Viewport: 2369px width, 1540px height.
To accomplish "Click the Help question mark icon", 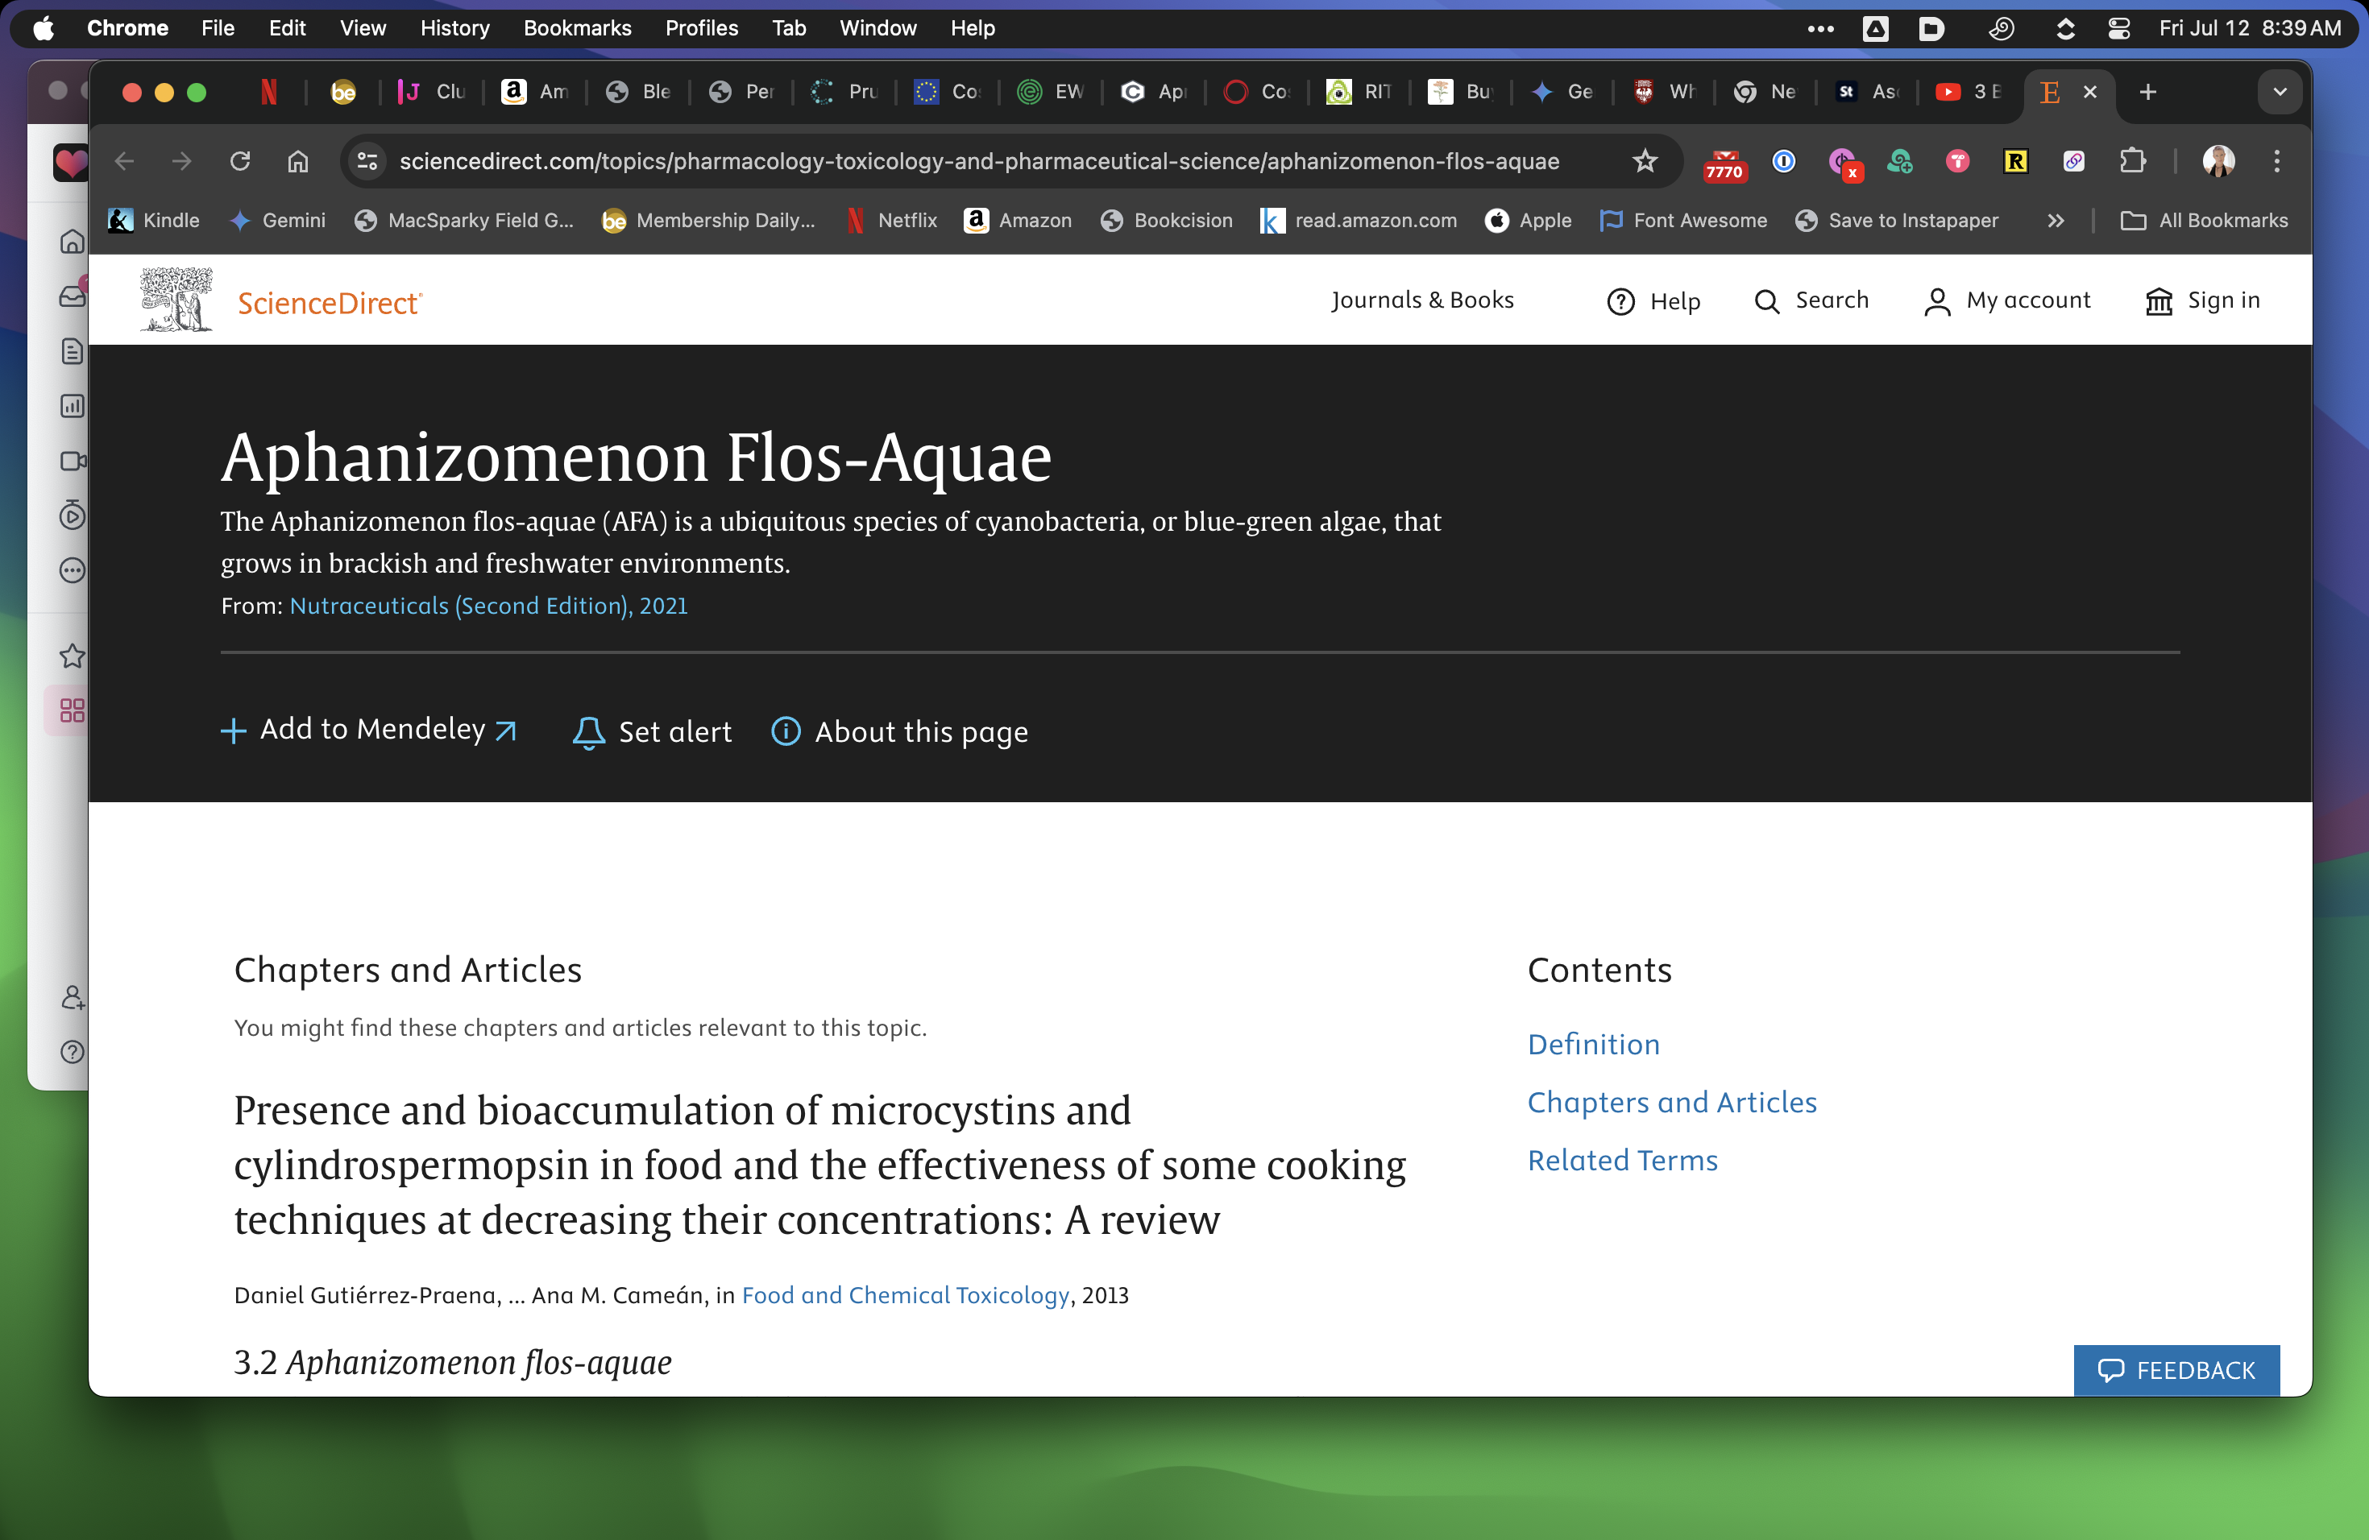I will coord(1620,301).
